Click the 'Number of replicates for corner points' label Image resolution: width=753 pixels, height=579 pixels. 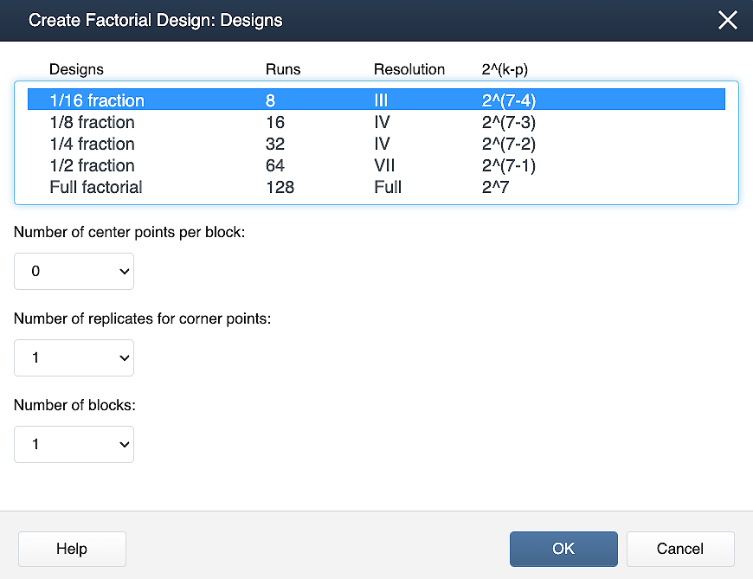(x=143, y=318)
